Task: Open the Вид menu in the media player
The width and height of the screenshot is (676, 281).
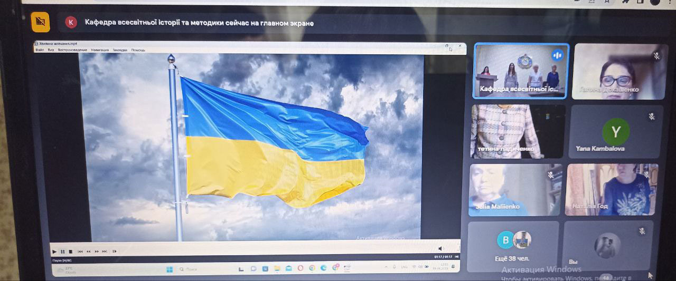Action: click(x=51, y=50)
